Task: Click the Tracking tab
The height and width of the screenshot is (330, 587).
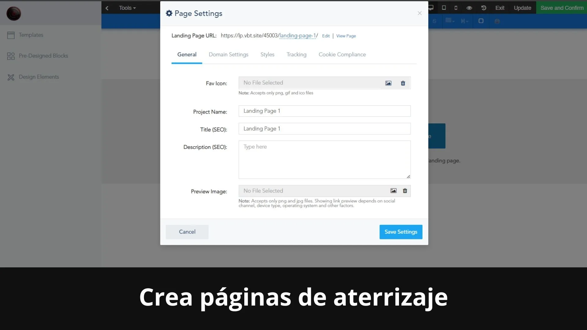Action: coord(296,54)
